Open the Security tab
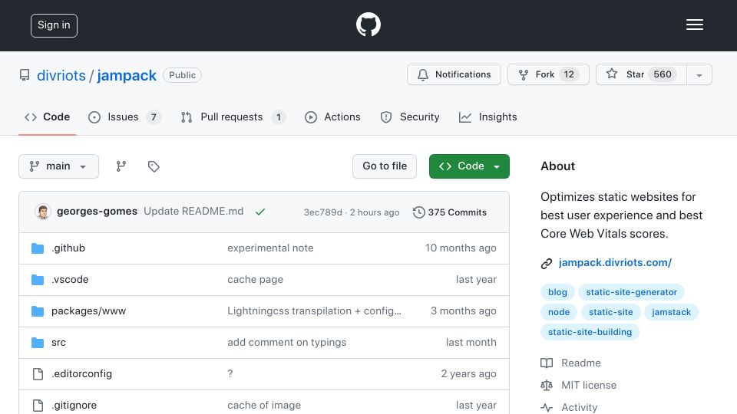 coord(410,117)
